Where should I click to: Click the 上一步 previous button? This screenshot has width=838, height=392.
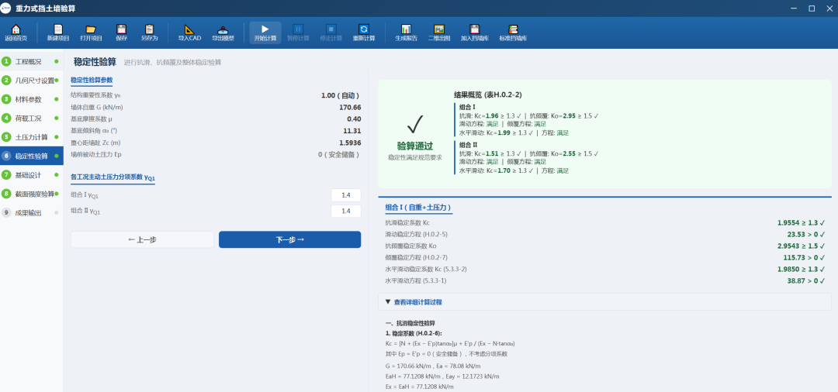[x=142, y=239]
